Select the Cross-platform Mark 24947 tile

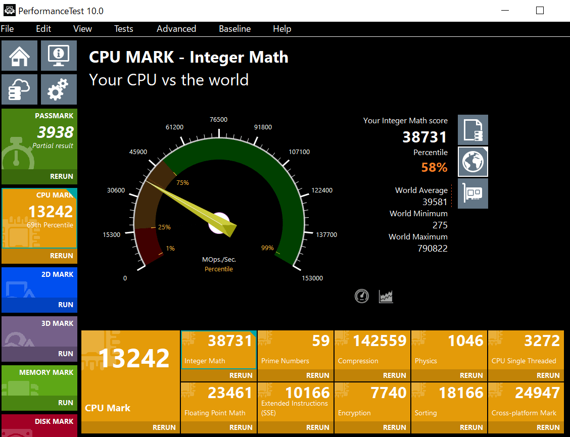tap(526, 402)
